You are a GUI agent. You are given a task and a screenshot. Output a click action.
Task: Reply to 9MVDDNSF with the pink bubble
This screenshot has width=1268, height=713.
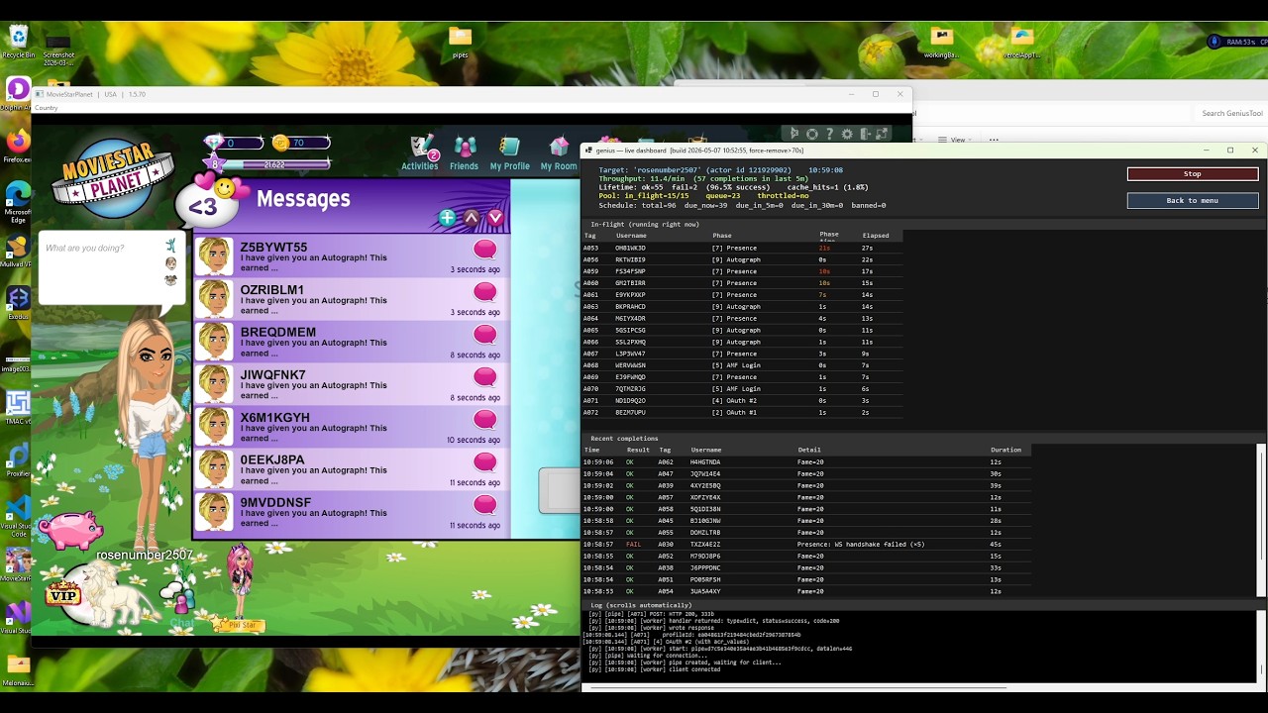(484, 504)
